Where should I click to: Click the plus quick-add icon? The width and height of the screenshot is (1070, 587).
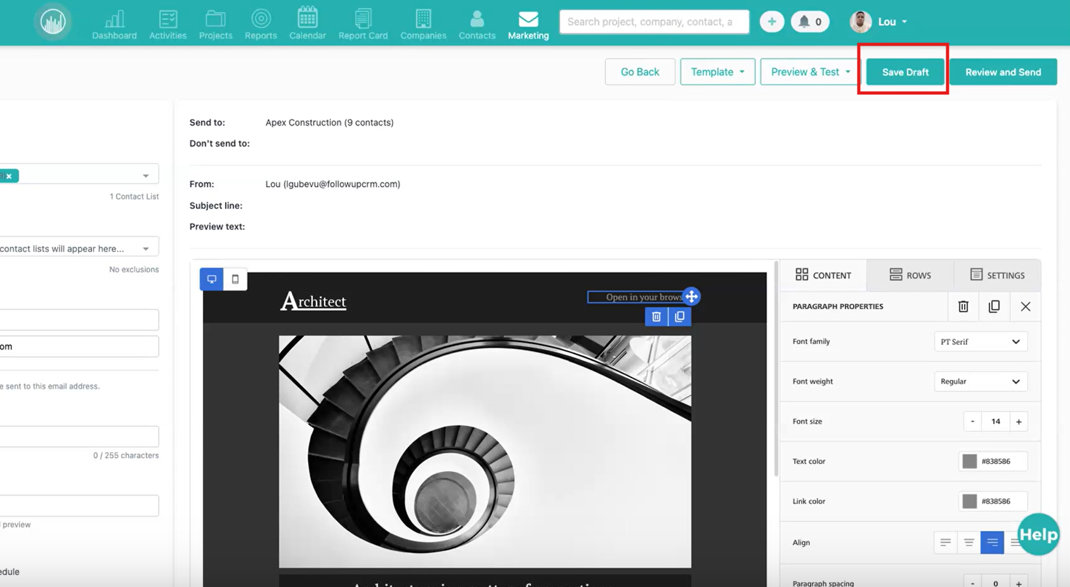tap(771, 22)
